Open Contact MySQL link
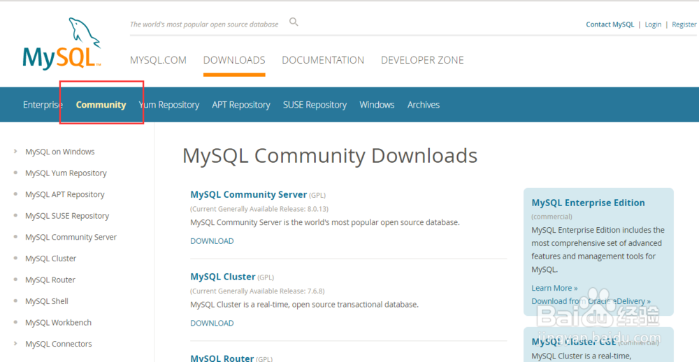This screenshot has height=362, width=699. click(x=610, y=24)
